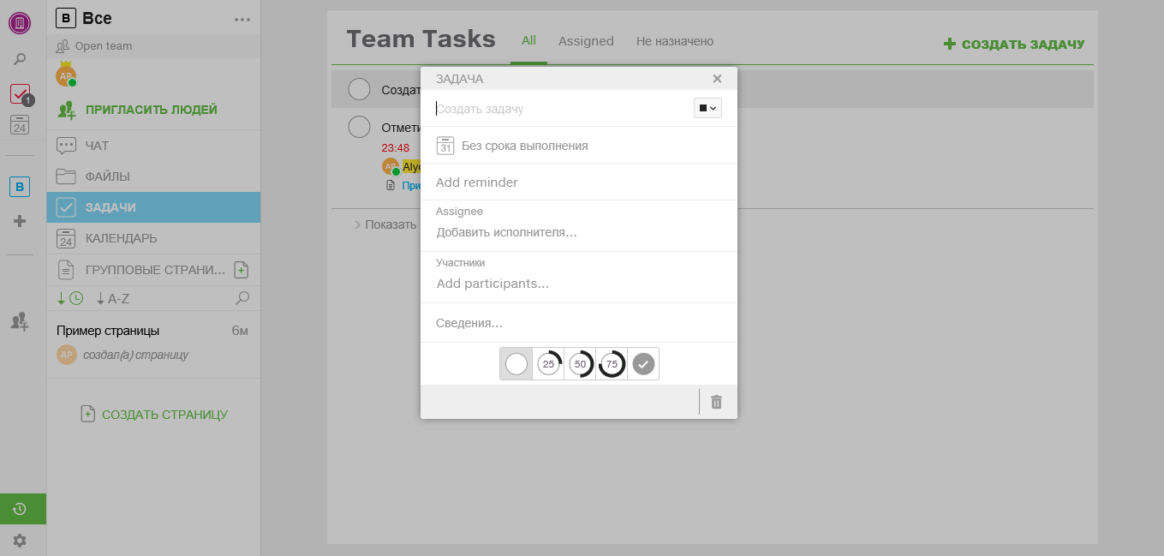Open ЧАТ in the sidebar
Image resolution: width=1164 pixels, height=556 pixels.
coord(97,146)
